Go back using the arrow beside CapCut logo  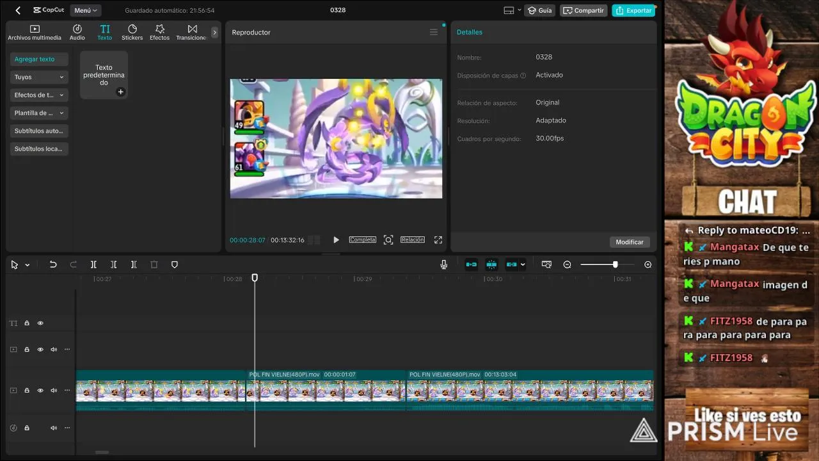point(18,10)
